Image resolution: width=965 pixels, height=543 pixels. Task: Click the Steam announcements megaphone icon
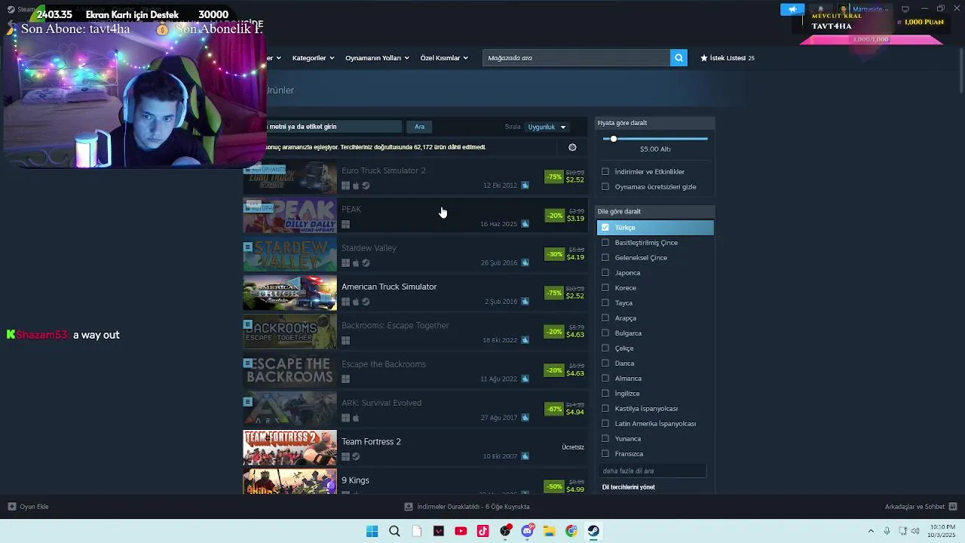792,9
